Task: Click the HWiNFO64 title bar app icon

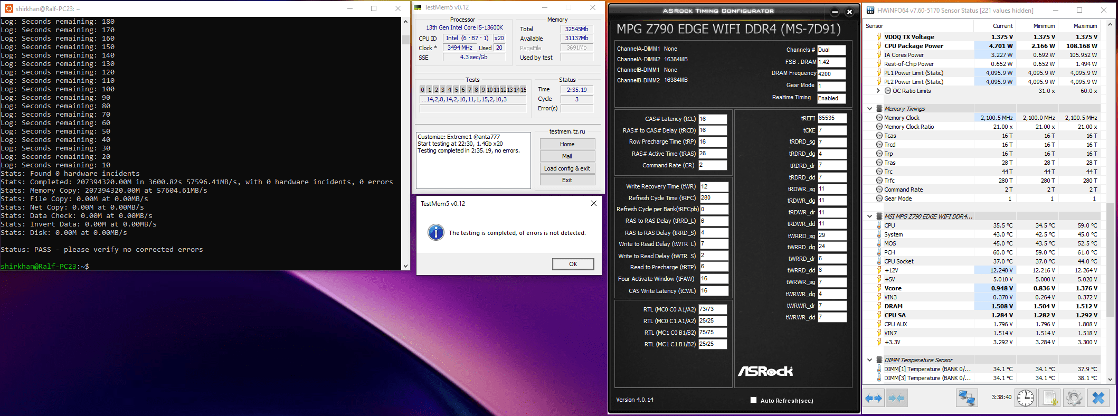Action: pos(870,10)
